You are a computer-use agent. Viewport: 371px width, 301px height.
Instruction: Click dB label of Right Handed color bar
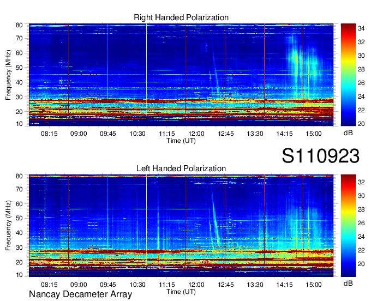click(348, 133)
